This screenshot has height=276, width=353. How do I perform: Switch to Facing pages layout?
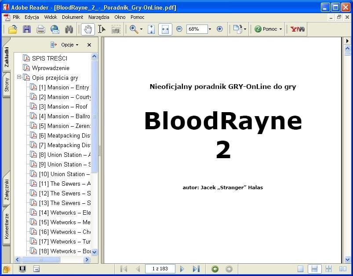(x=342, y=269)
